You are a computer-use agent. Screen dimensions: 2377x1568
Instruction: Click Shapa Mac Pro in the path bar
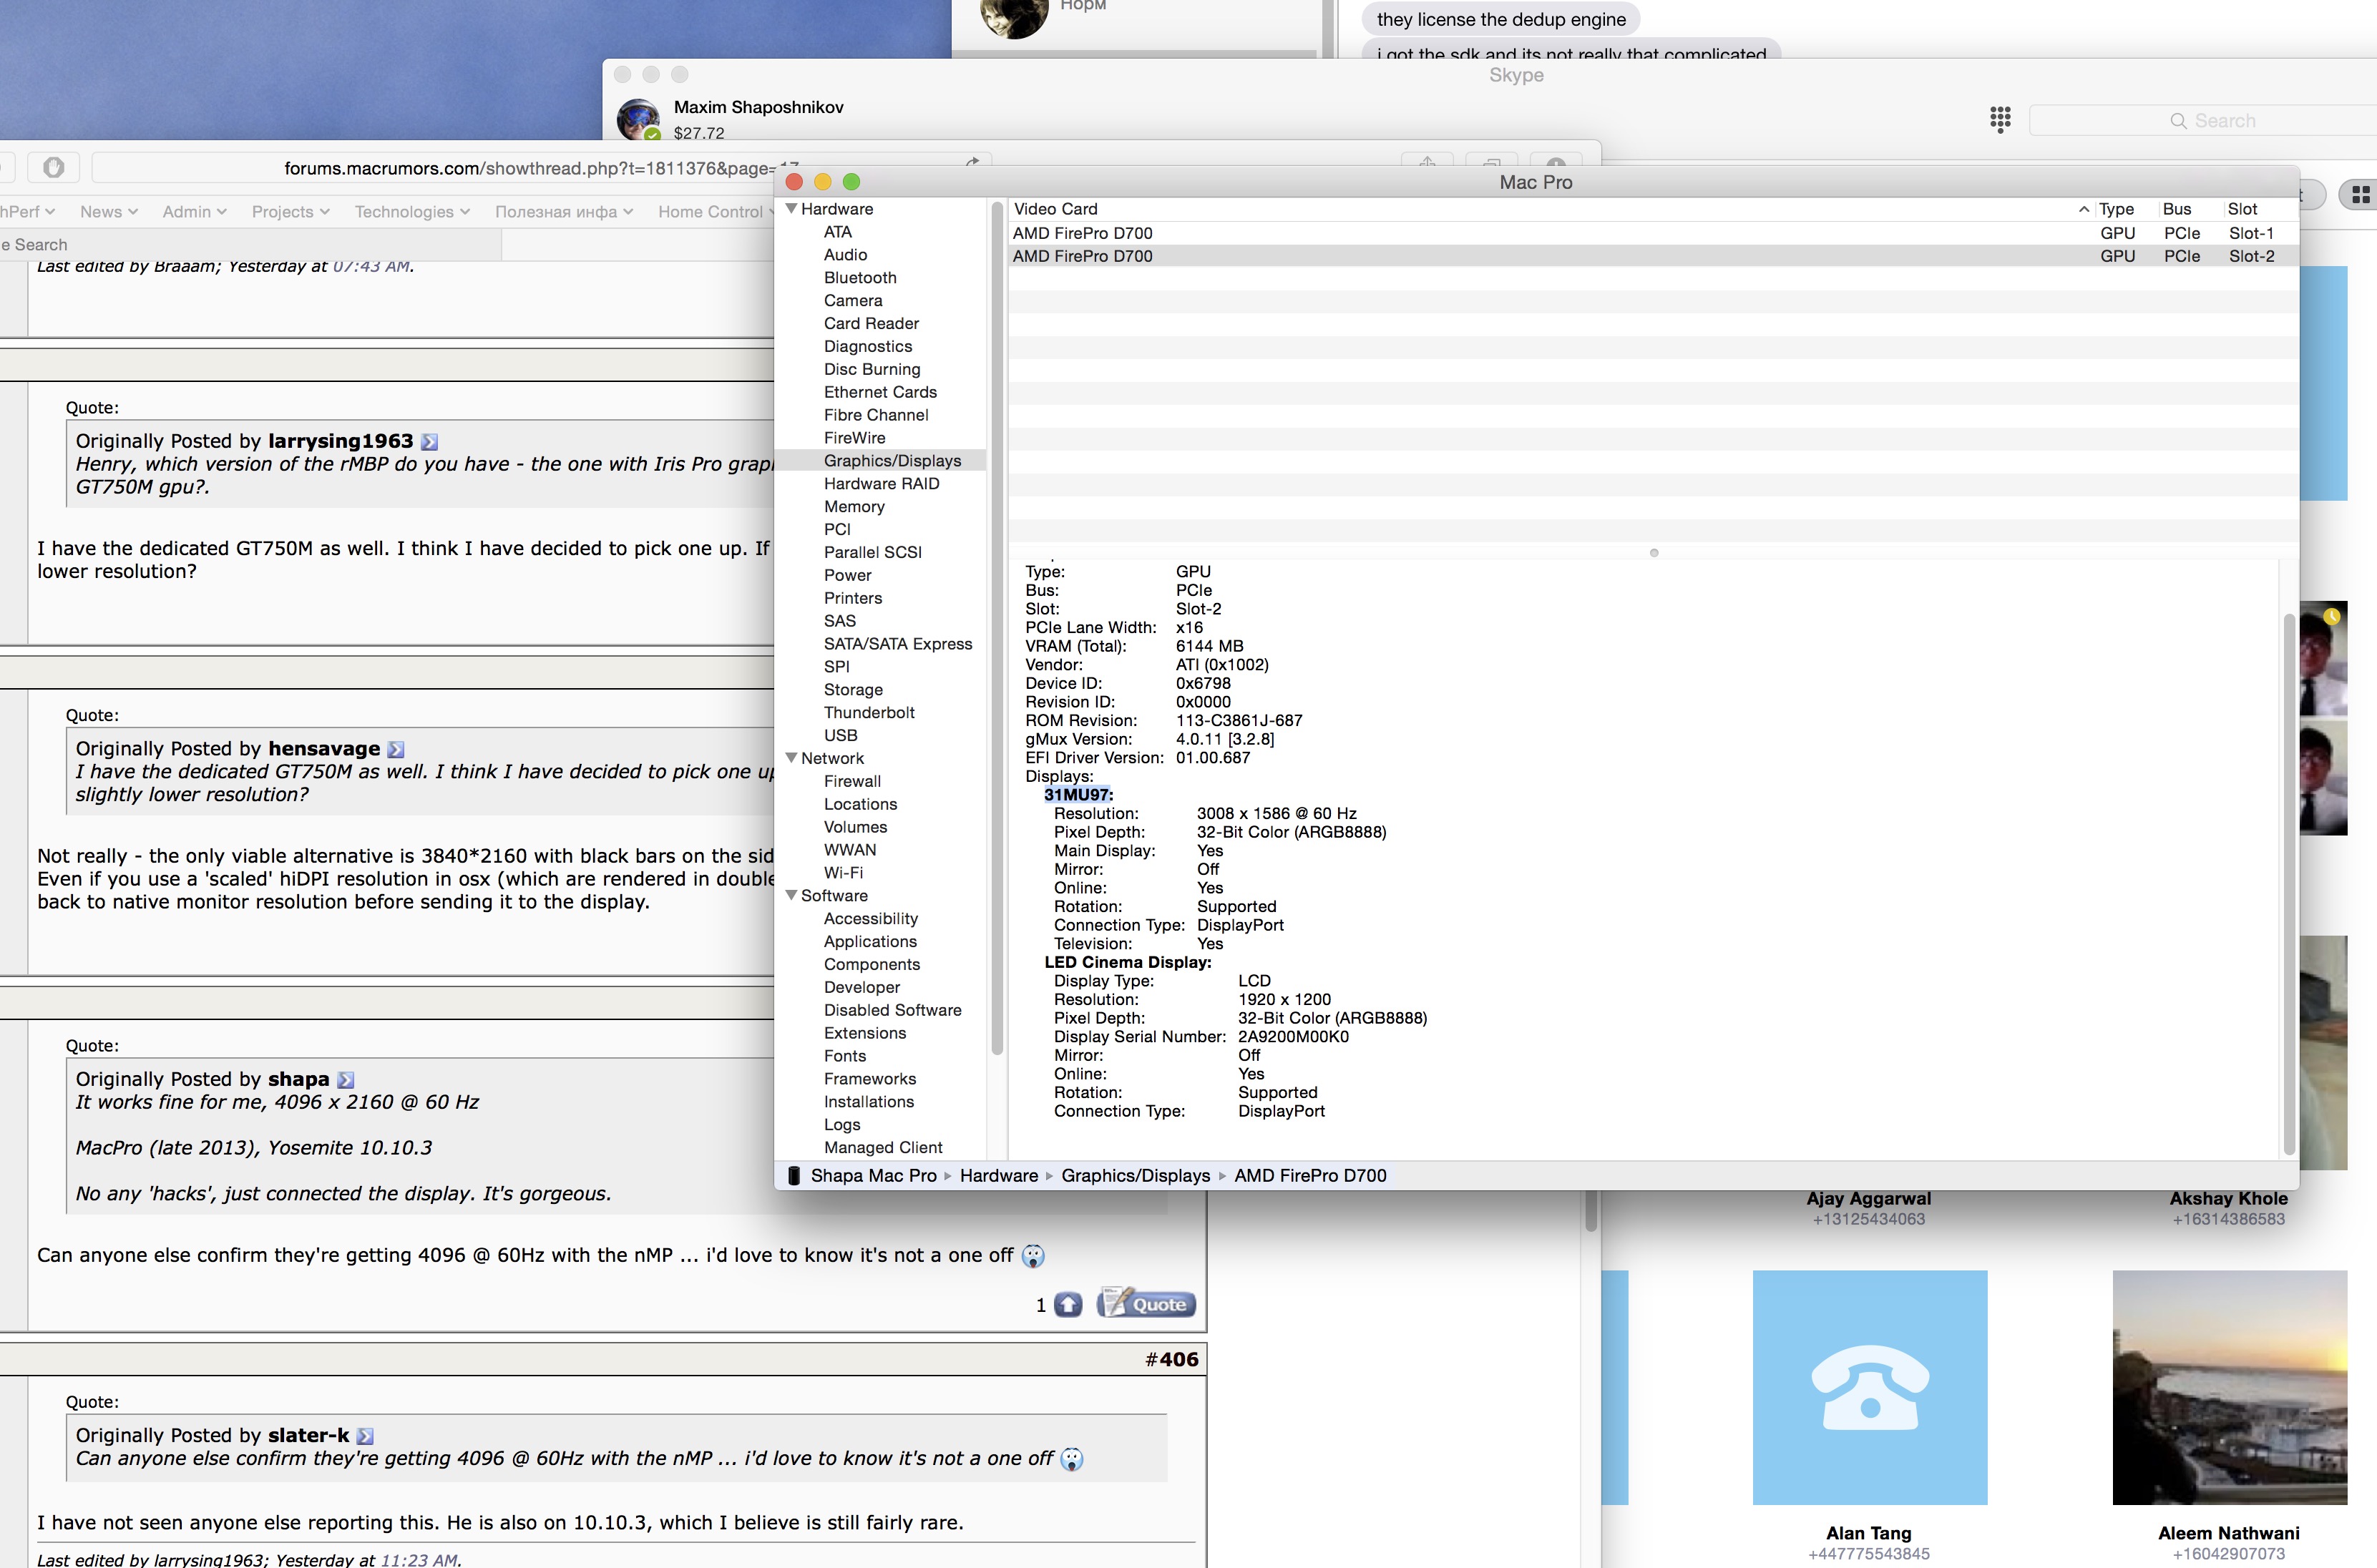point(873,1176)
